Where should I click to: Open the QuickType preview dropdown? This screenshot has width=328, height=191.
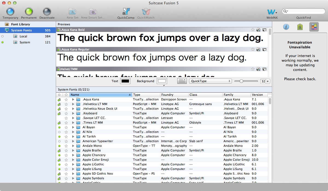pos(210,81)
